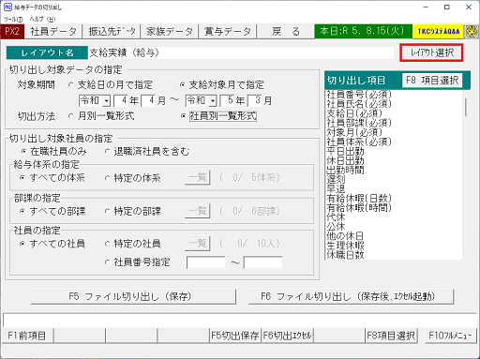Image resolution: width=480 pixels, height=359 pixels.
Task: Click the レイアウト名 field 支給実績（給与）
Action: 241,52
